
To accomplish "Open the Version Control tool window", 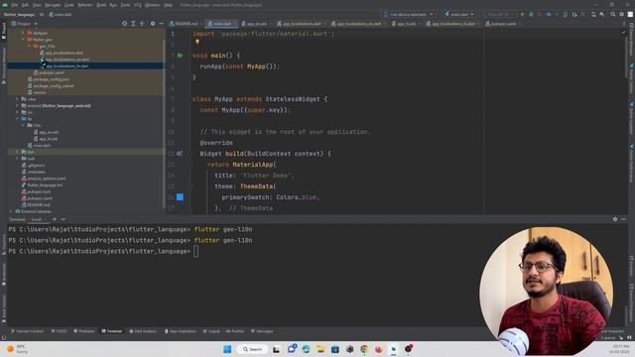I will tap(27, 331).
